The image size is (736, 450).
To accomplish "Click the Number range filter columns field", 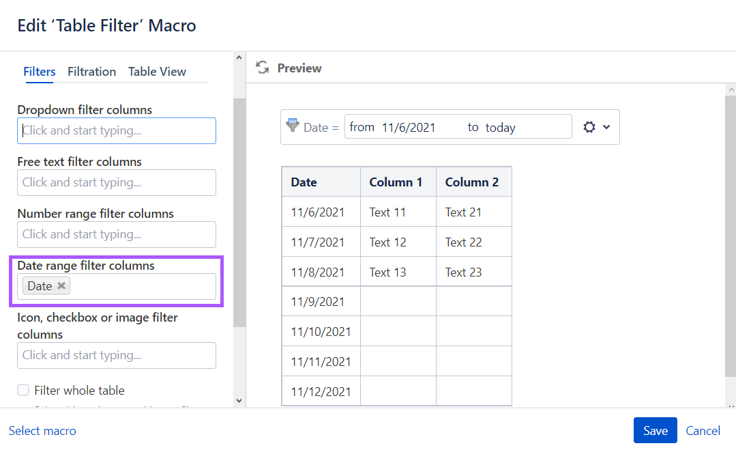I will 116,234.
